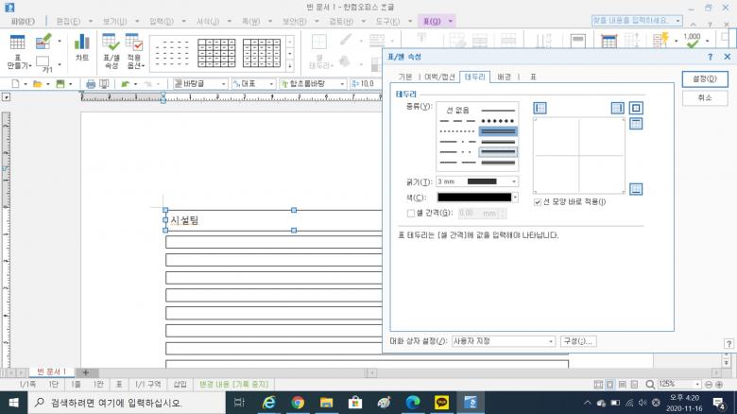Select the outer border (all sides) icon
The width and height of the screenshot is (737, 414).
(x=636, y=109)
